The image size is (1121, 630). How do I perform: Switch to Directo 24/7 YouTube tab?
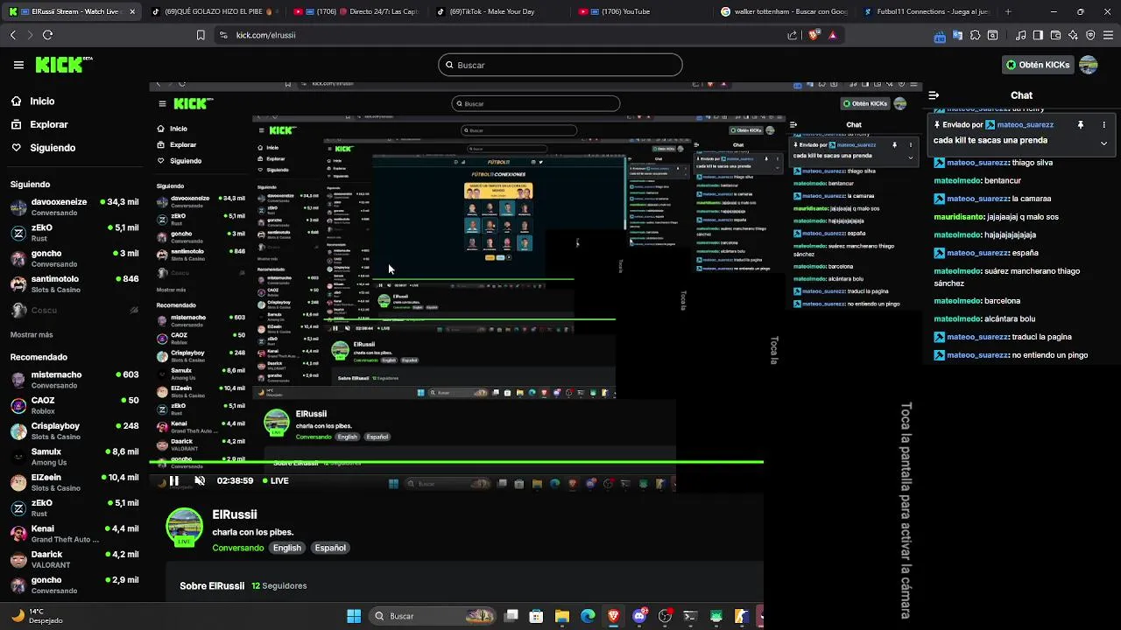[356, 11]
